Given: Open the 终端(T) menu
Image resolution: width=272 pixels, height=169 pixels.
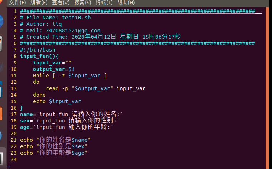Looking at the screenshot, I should coord(104,3).
